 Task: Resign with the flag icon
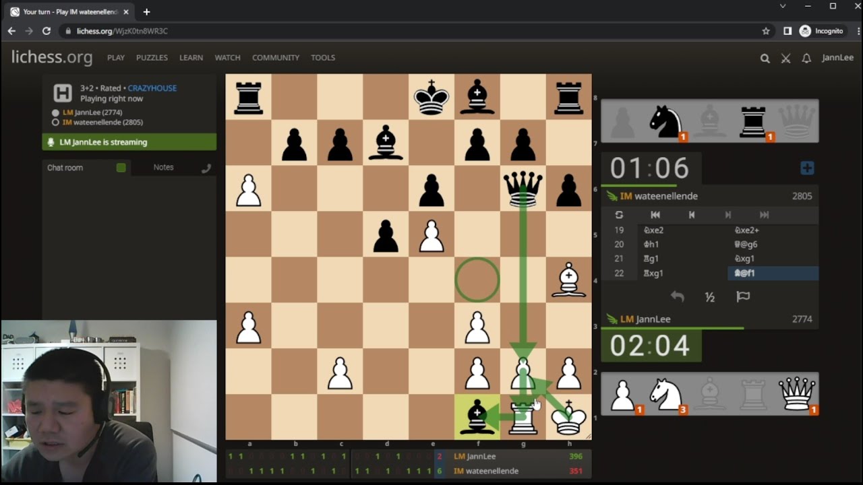(x=743, y=296)
